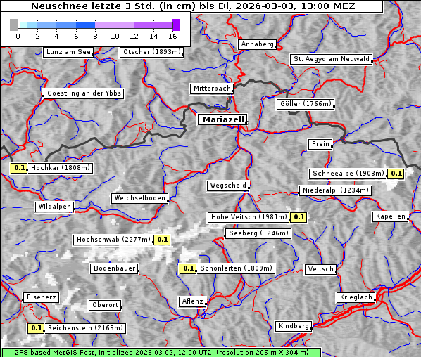The width and height of the screenshot is (421, 357).
Task: Click the Frein location label
Action: [x=320, y=144]
